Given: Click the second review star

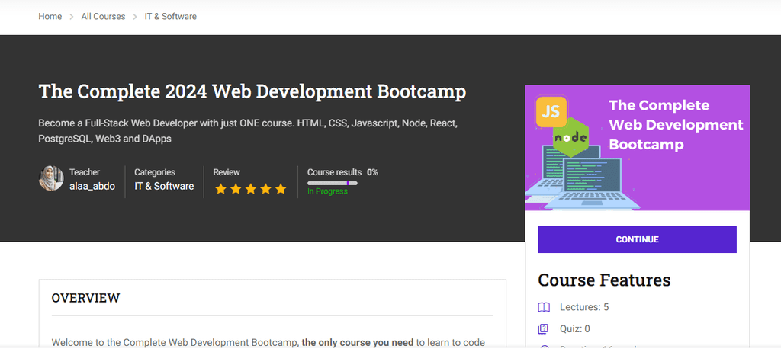Looking at the screenshot, I should 236,189.
